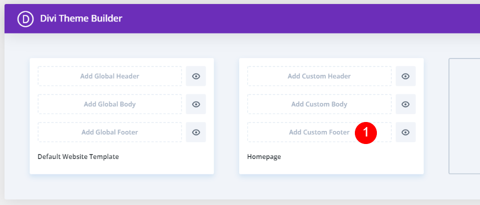Screen dimensions: 480x205
Task: Click the Divi logo icon
Action: (26, 18)
